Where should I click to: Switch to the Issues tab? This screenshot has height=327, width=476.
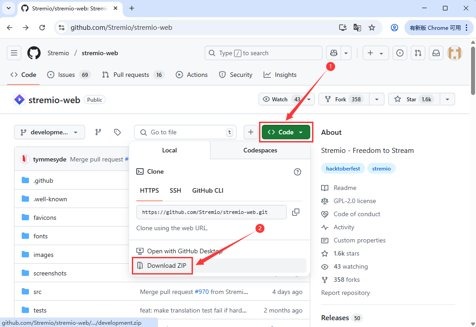pos(69,75)
